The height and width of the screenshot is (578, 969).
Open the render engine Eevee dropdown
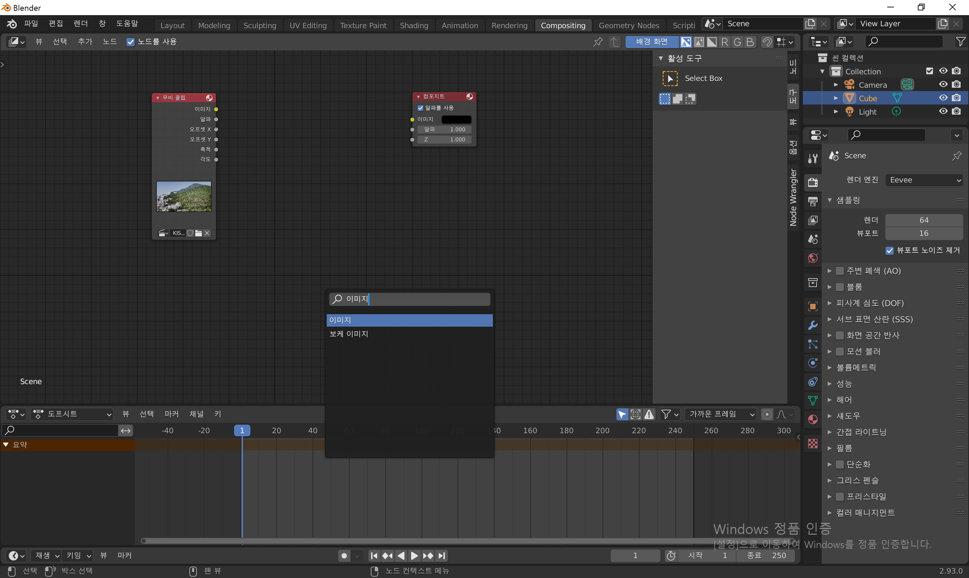point(924,180)
